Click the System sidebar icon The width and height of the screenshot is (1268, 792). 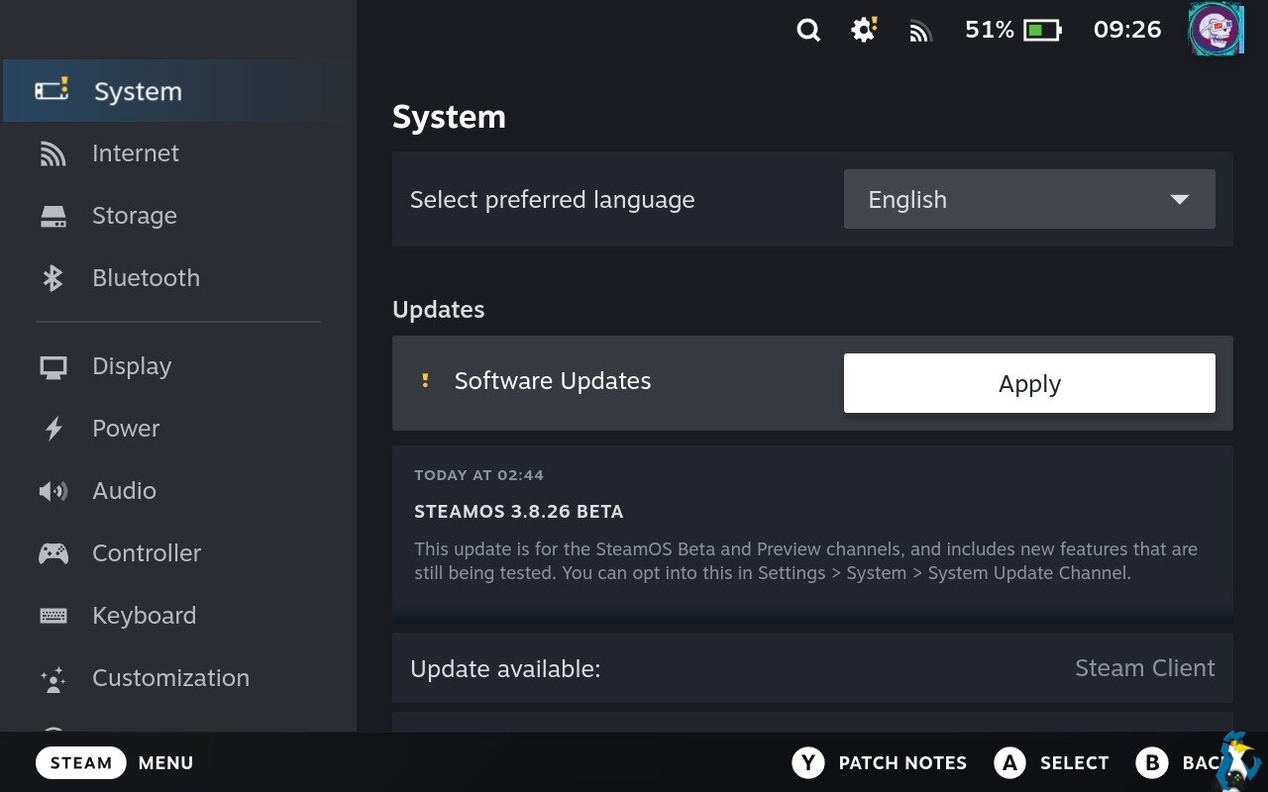[x=52, y=90]
